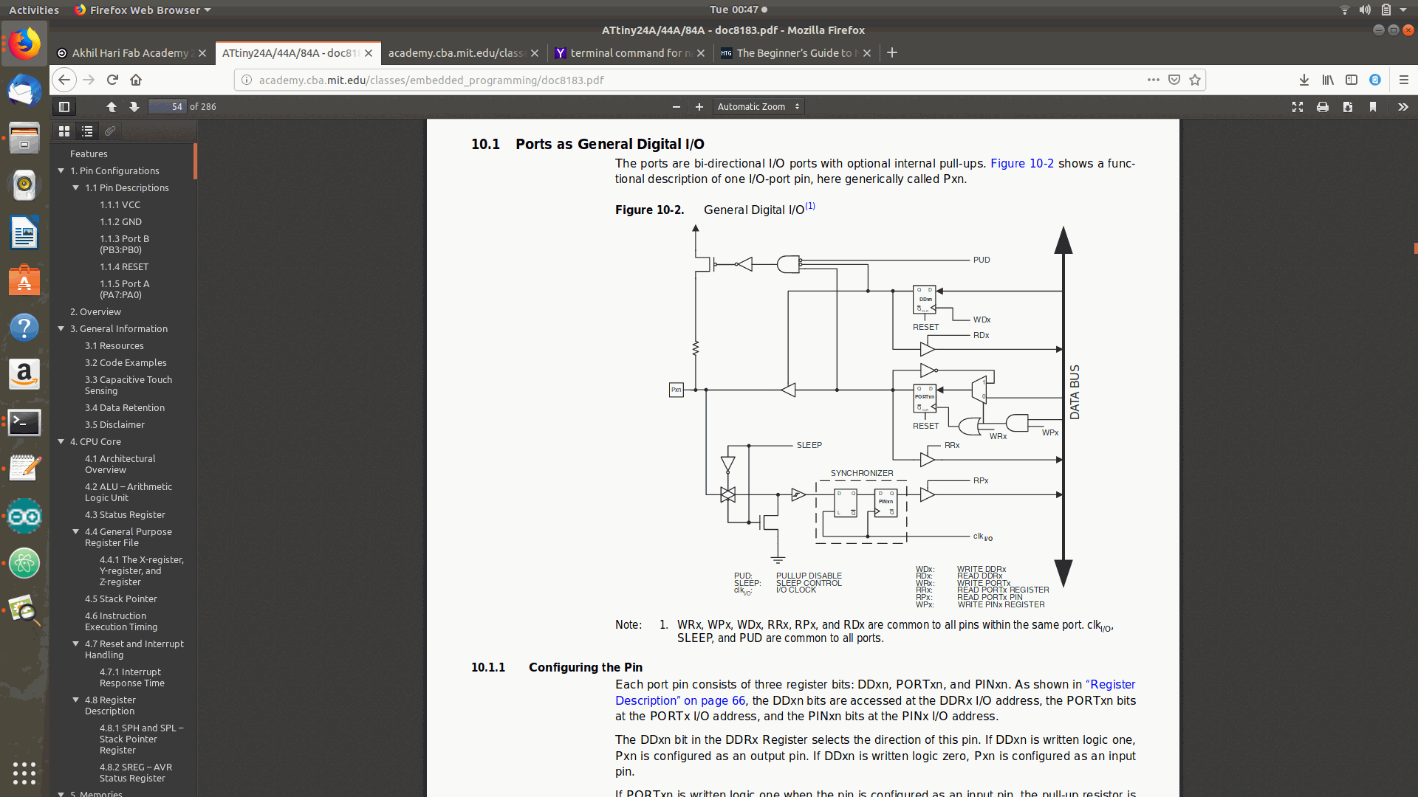Print the PDF document
The height and width of the screenshot is (797, 1418).
coord(1323,107)
